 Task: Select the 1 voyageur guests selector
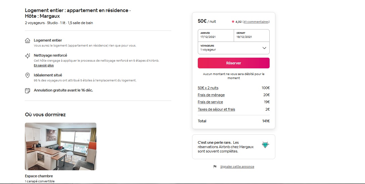[x=233, y=48]
